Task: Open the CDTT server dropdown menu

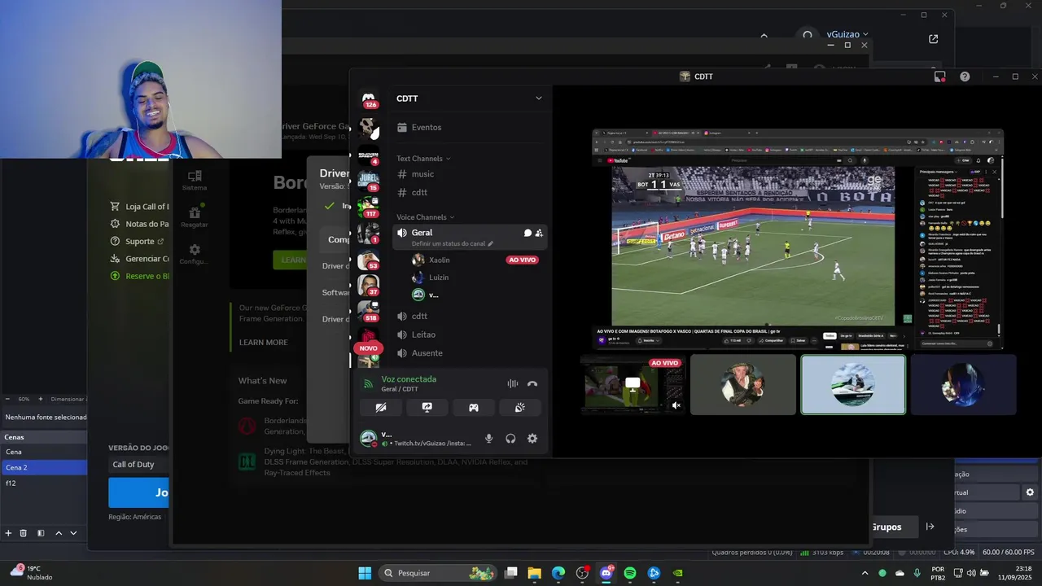Action: [x=538, y=98]
